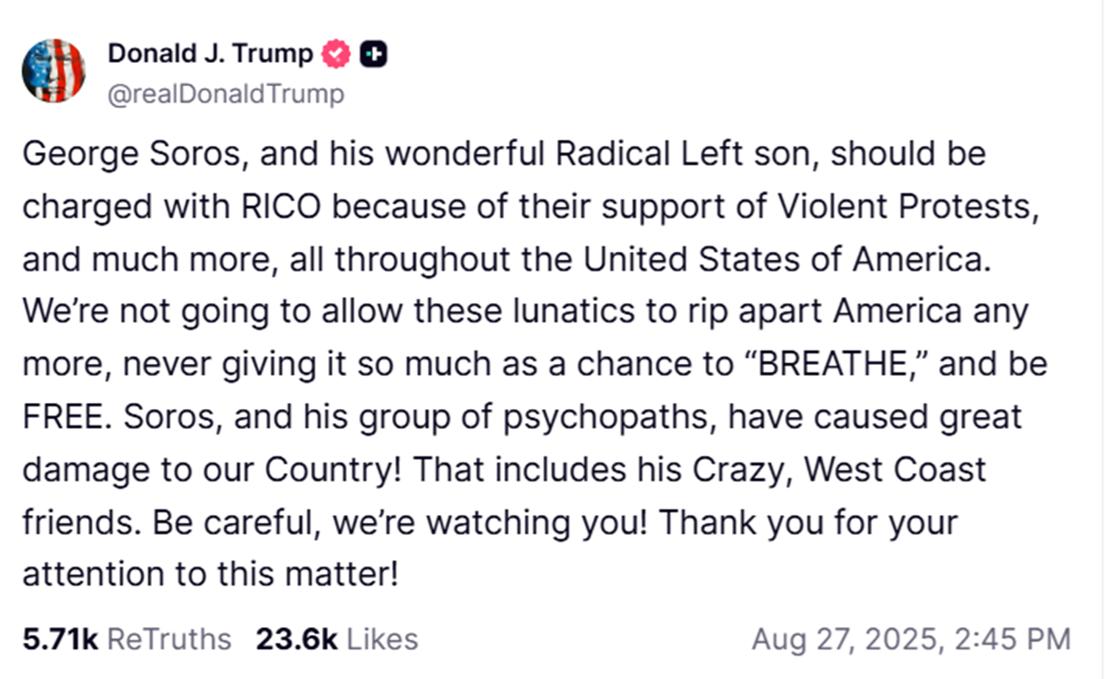Click the black plus badge beside the name
1105x679 pixels.
pyautogui.click(x=374, y=54)
